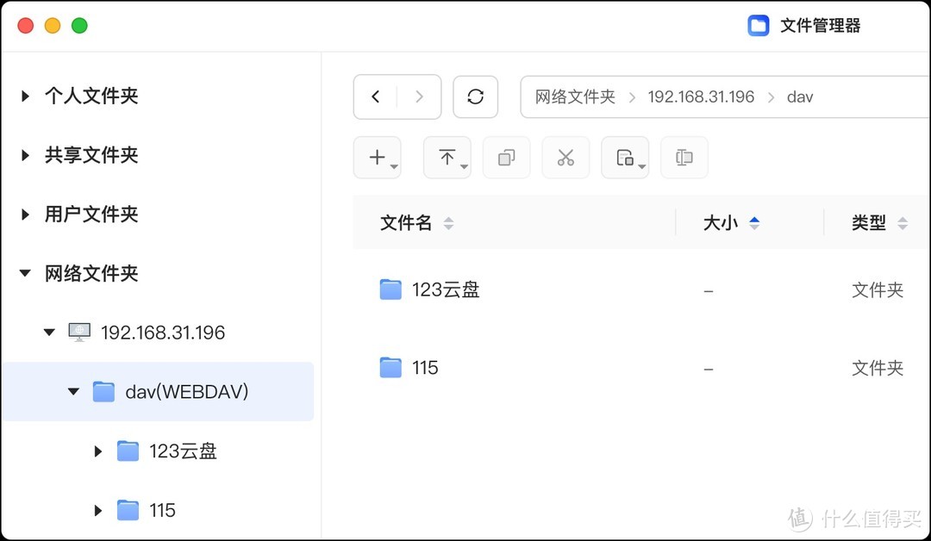The image size is (931, 541).
Task: Click the scissors cut icon
Action: pyautogui.click(x=565, y=157)
